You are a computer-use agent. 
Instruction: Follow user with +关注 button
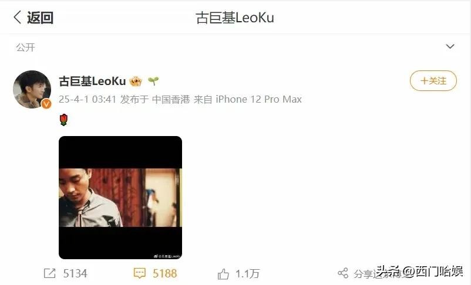[x=433, y=81]
